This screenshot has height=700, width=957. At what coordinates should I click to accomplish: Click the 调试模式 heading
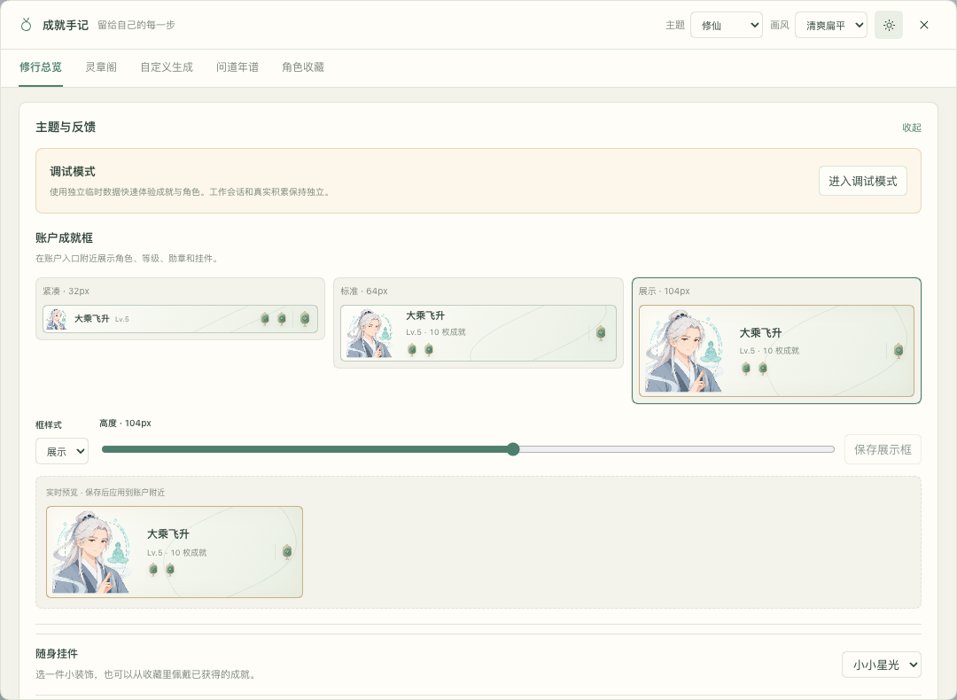73,172
